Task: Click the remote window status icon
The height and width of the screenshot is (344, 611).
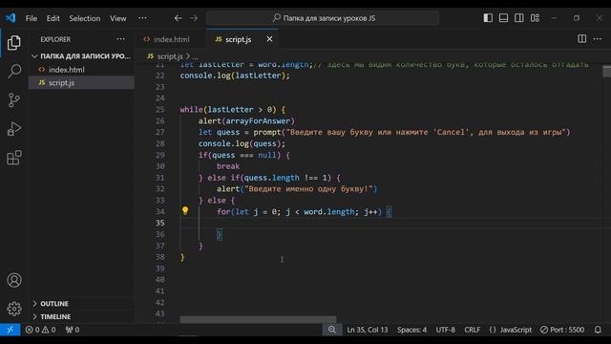Action: point(11,330)
